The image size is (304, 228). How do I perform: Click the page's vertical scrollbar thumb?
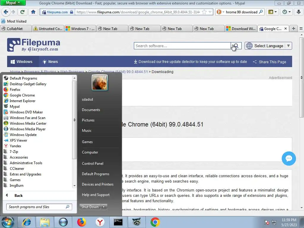(x=302, y=78)
